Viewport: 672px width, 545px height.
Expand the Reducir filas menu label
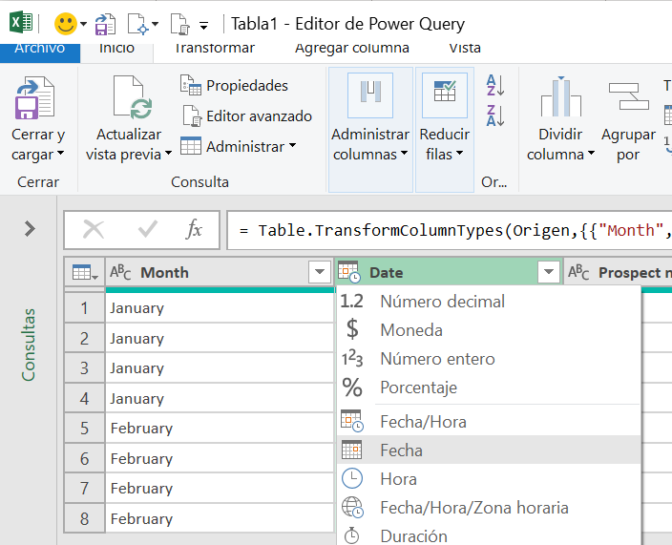click(445, 144)
